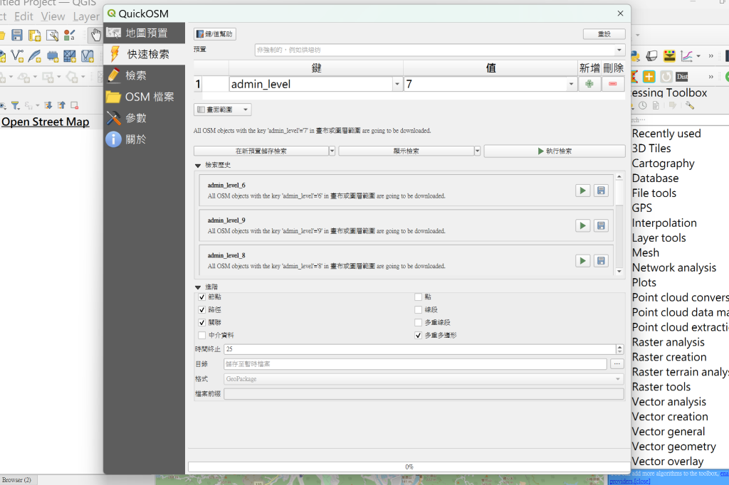Uncheck the 節點 checkbox
729x485 pixels.
click(x=201, y=297)
